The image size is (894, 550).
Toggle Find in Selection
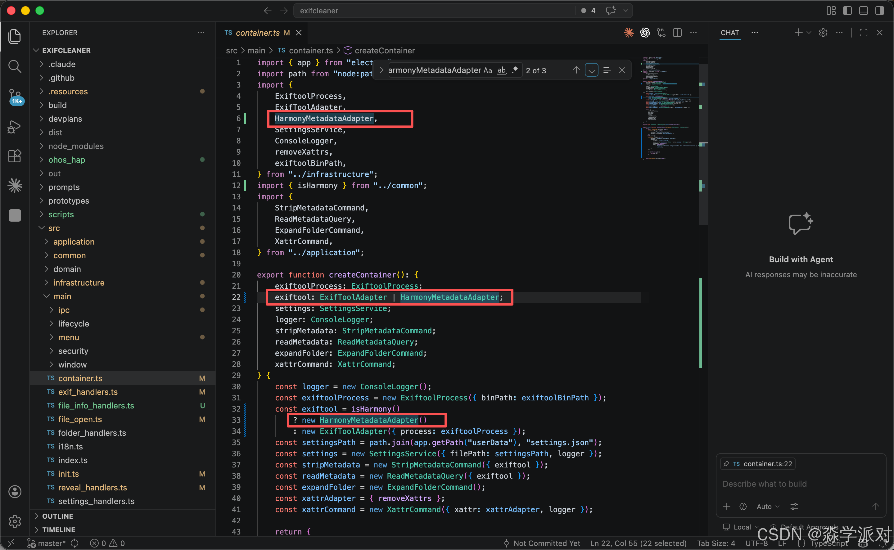click(607, 70)
